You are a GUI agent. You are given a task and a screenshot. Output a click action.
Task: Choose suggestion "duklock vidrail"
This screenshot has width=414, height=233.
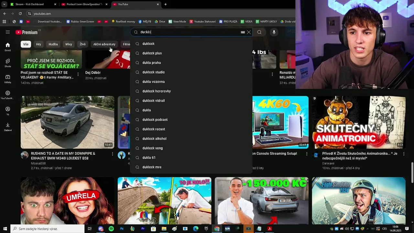point(191,101)
